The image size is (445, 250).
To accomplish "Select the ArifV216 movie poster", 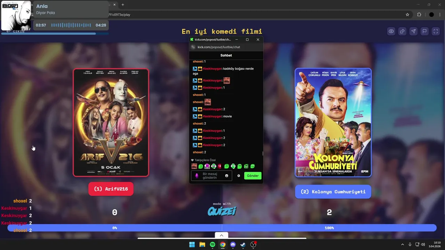I will coord(111,123).
